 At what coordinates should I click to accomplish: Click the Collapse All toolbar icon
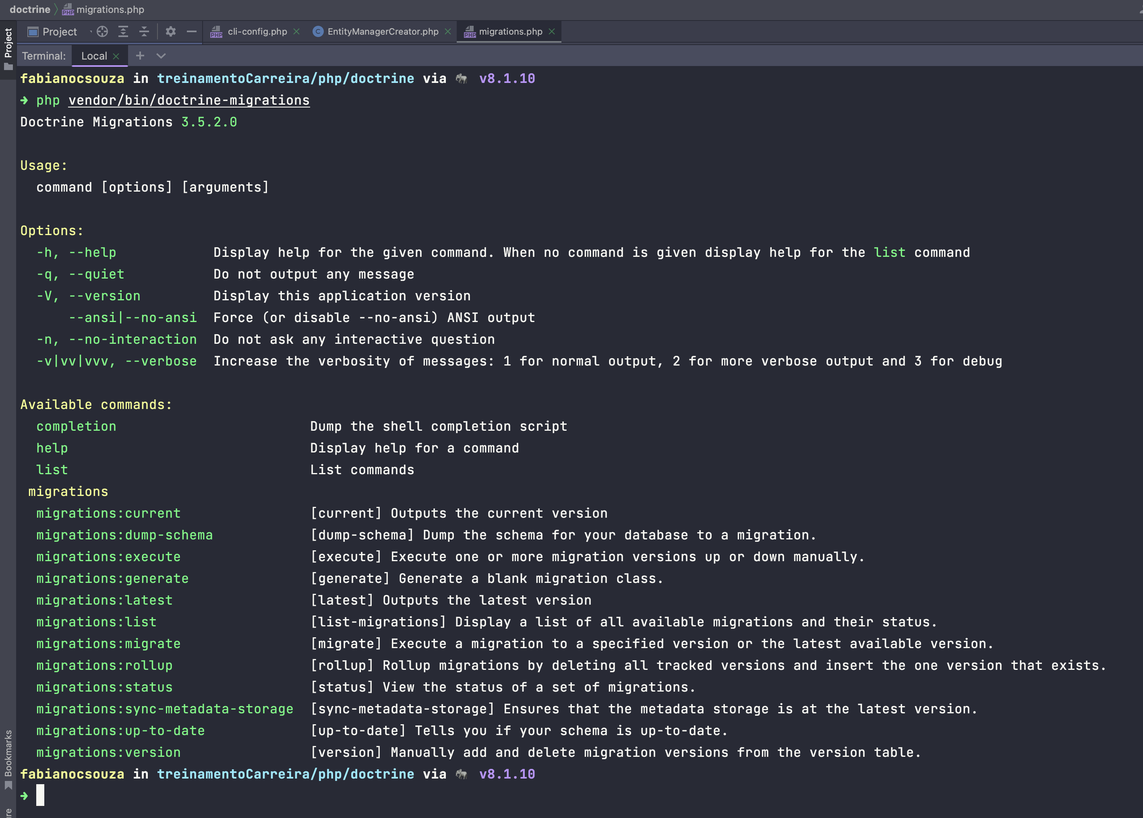click(x=144, y=32)
